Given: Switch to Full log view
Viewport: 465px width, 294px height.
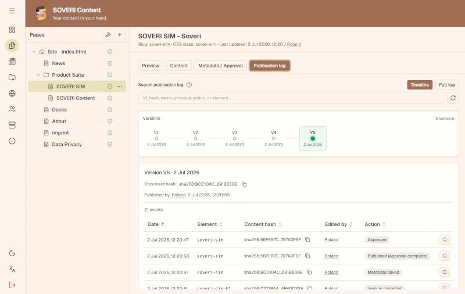Looking at the screenshot, I should 446,85.
